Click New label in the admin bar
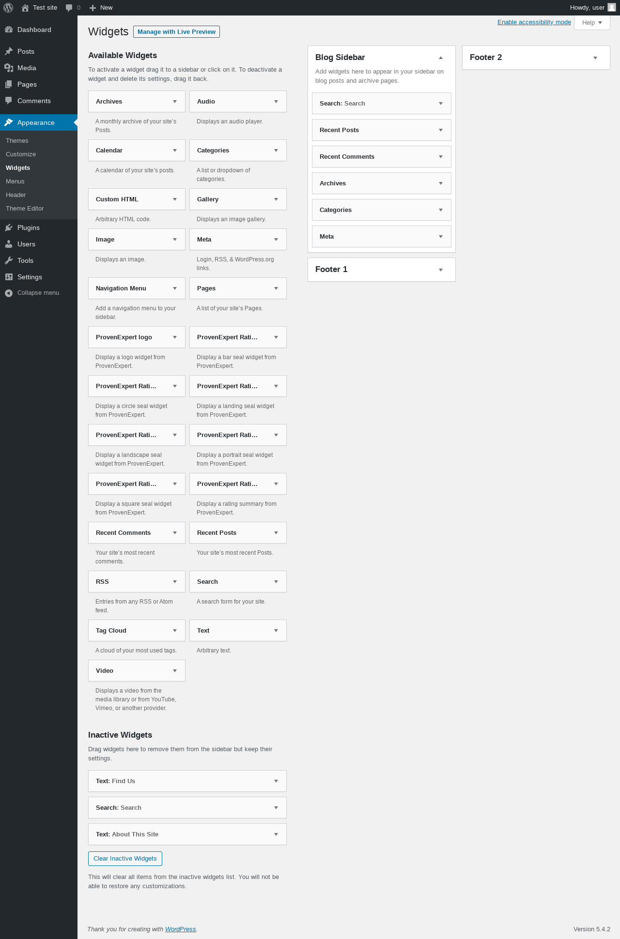Screen dimensions: 620x939 click(x=106, y=8)
